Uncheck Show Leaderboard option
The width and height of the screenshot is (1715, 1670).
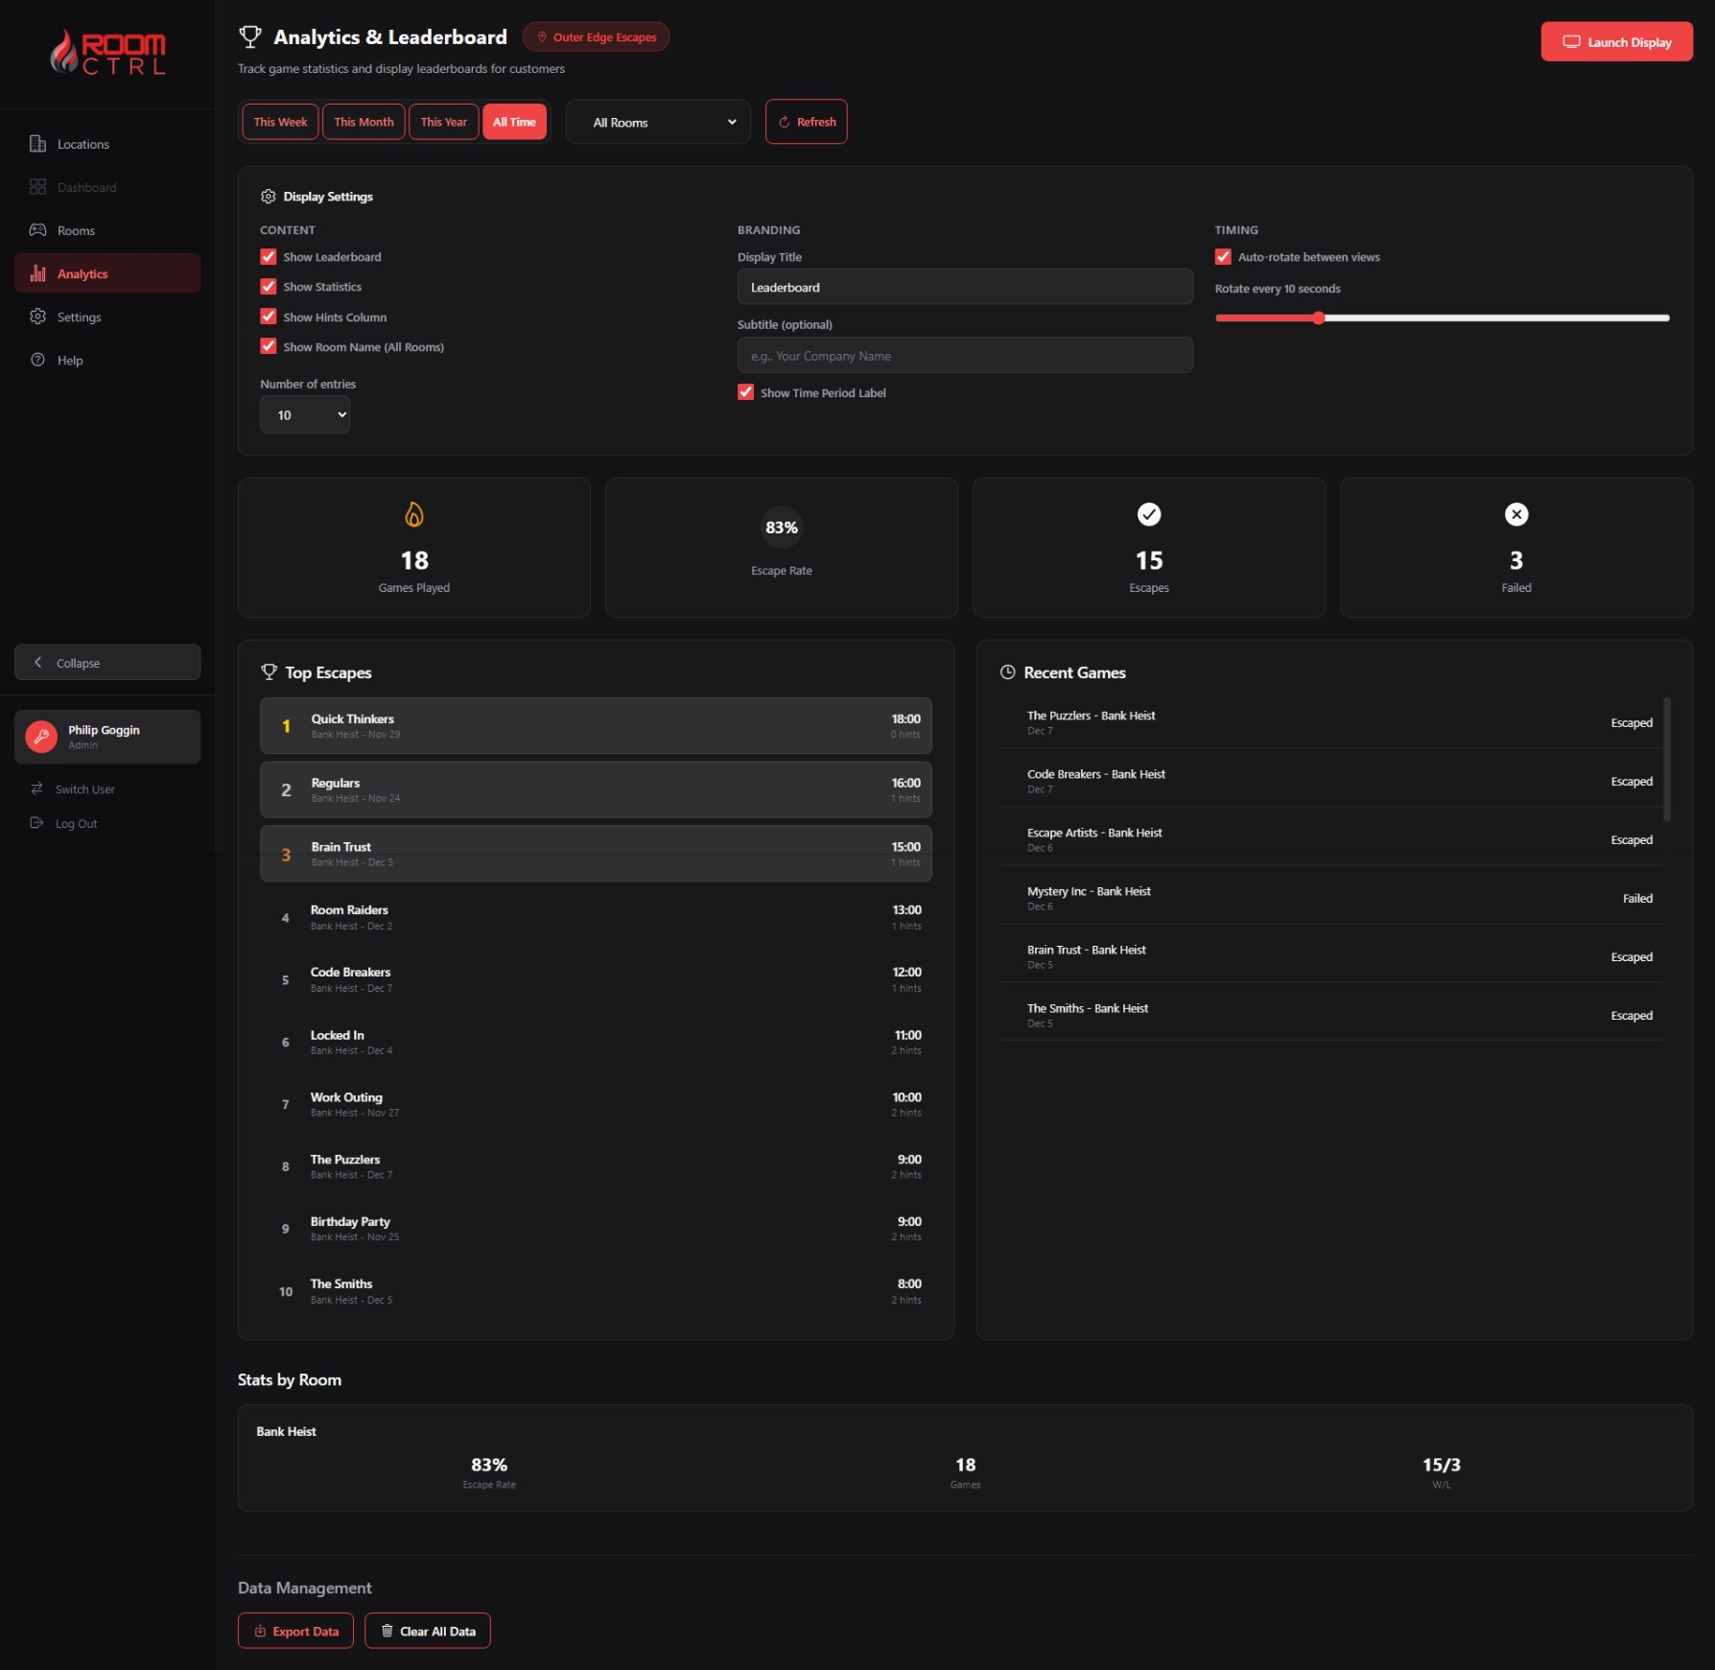click(268, 256)
